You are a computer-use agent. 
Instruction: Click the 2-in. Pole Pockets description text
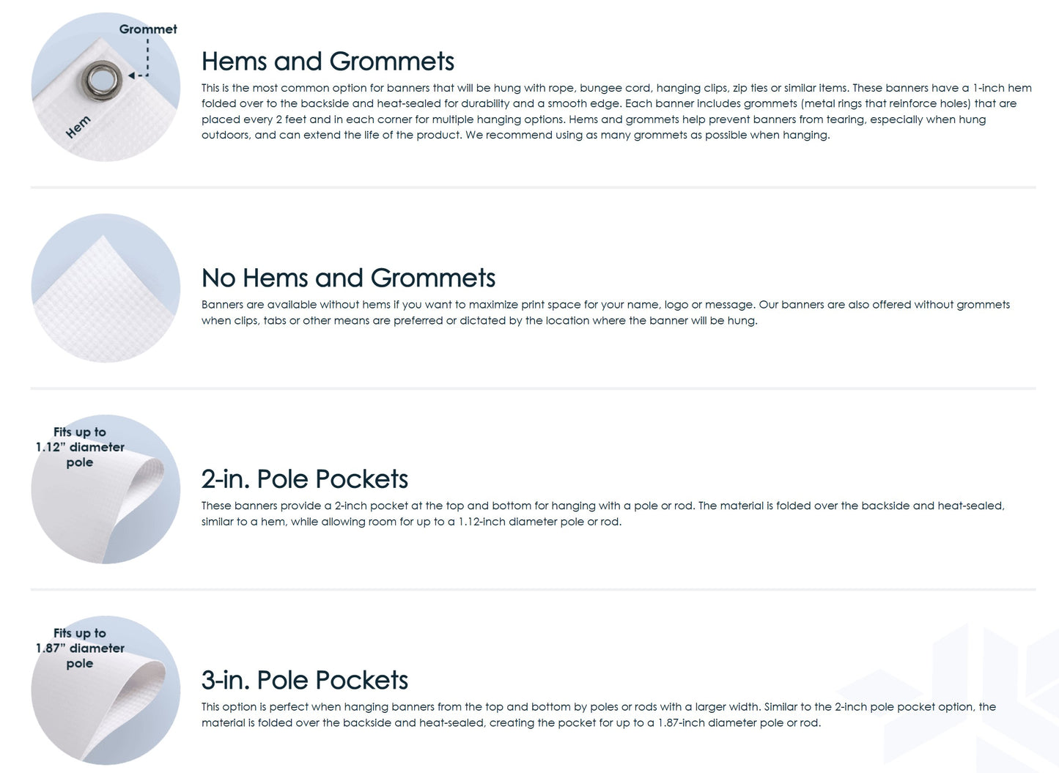coord(602,514)
